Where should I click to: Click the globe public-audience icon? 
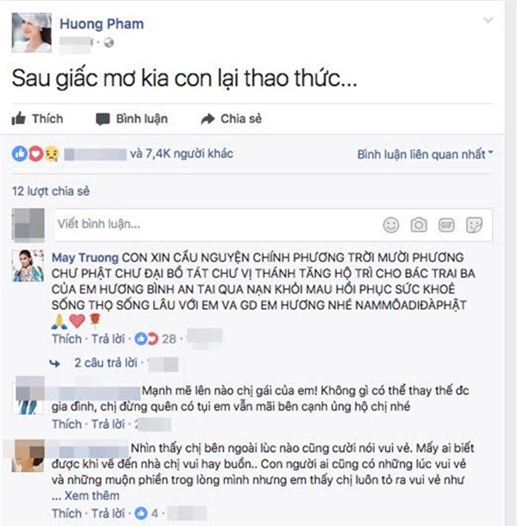(109, 42)
